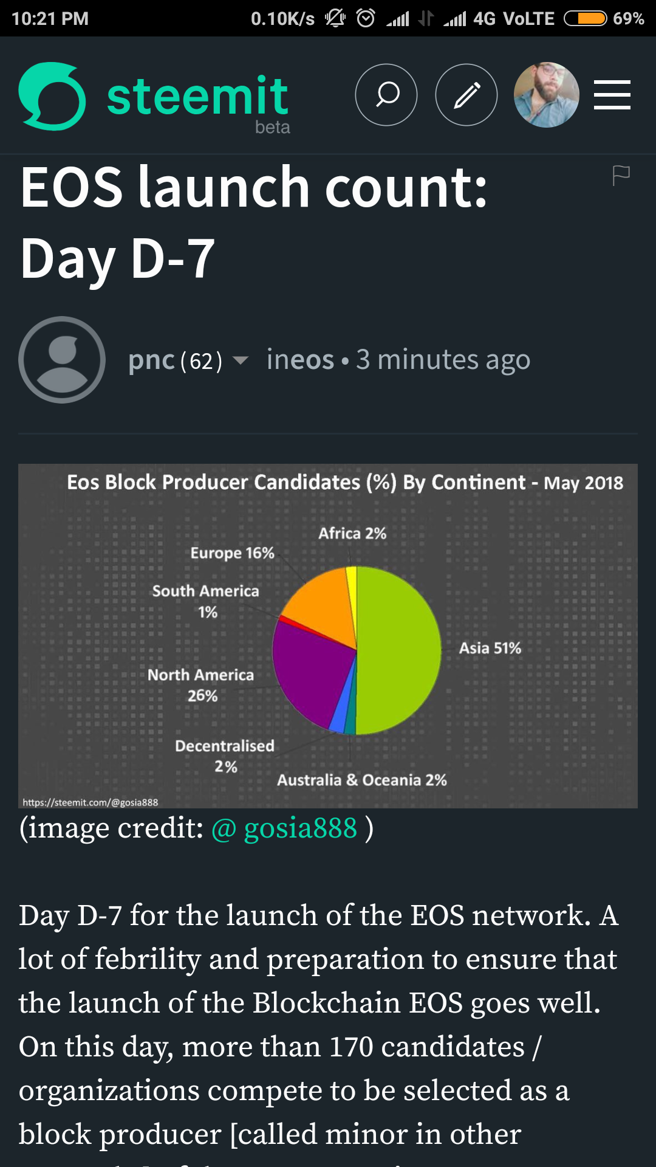Open the search magnifier button

(386, 95)
